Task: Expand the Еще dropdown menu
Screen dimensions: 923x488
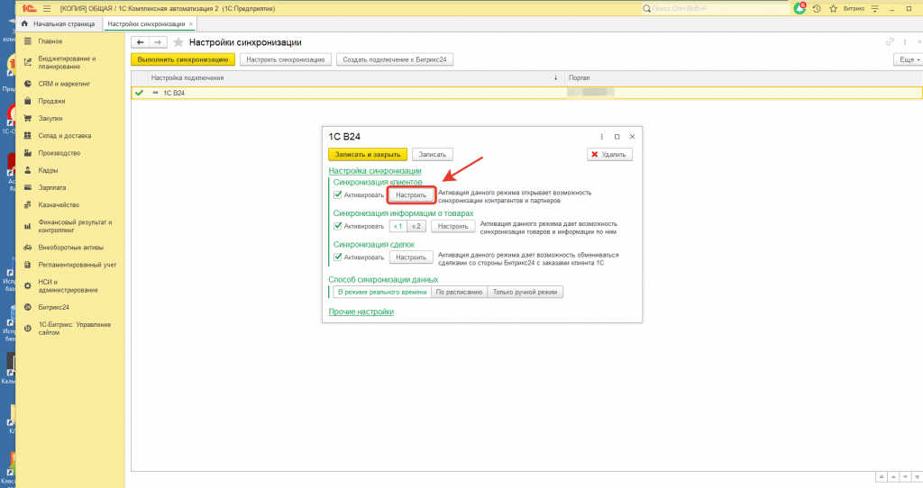Action: tap(904, 59)
